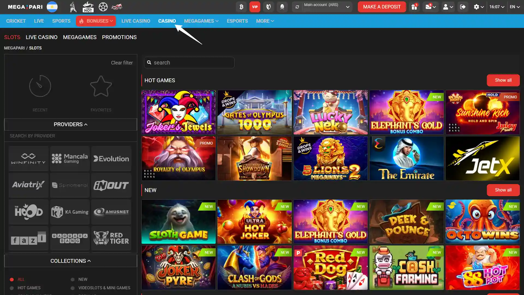524x295 pixels.
Task: Click the shield icon in header
Action: (x=269, y=7)
